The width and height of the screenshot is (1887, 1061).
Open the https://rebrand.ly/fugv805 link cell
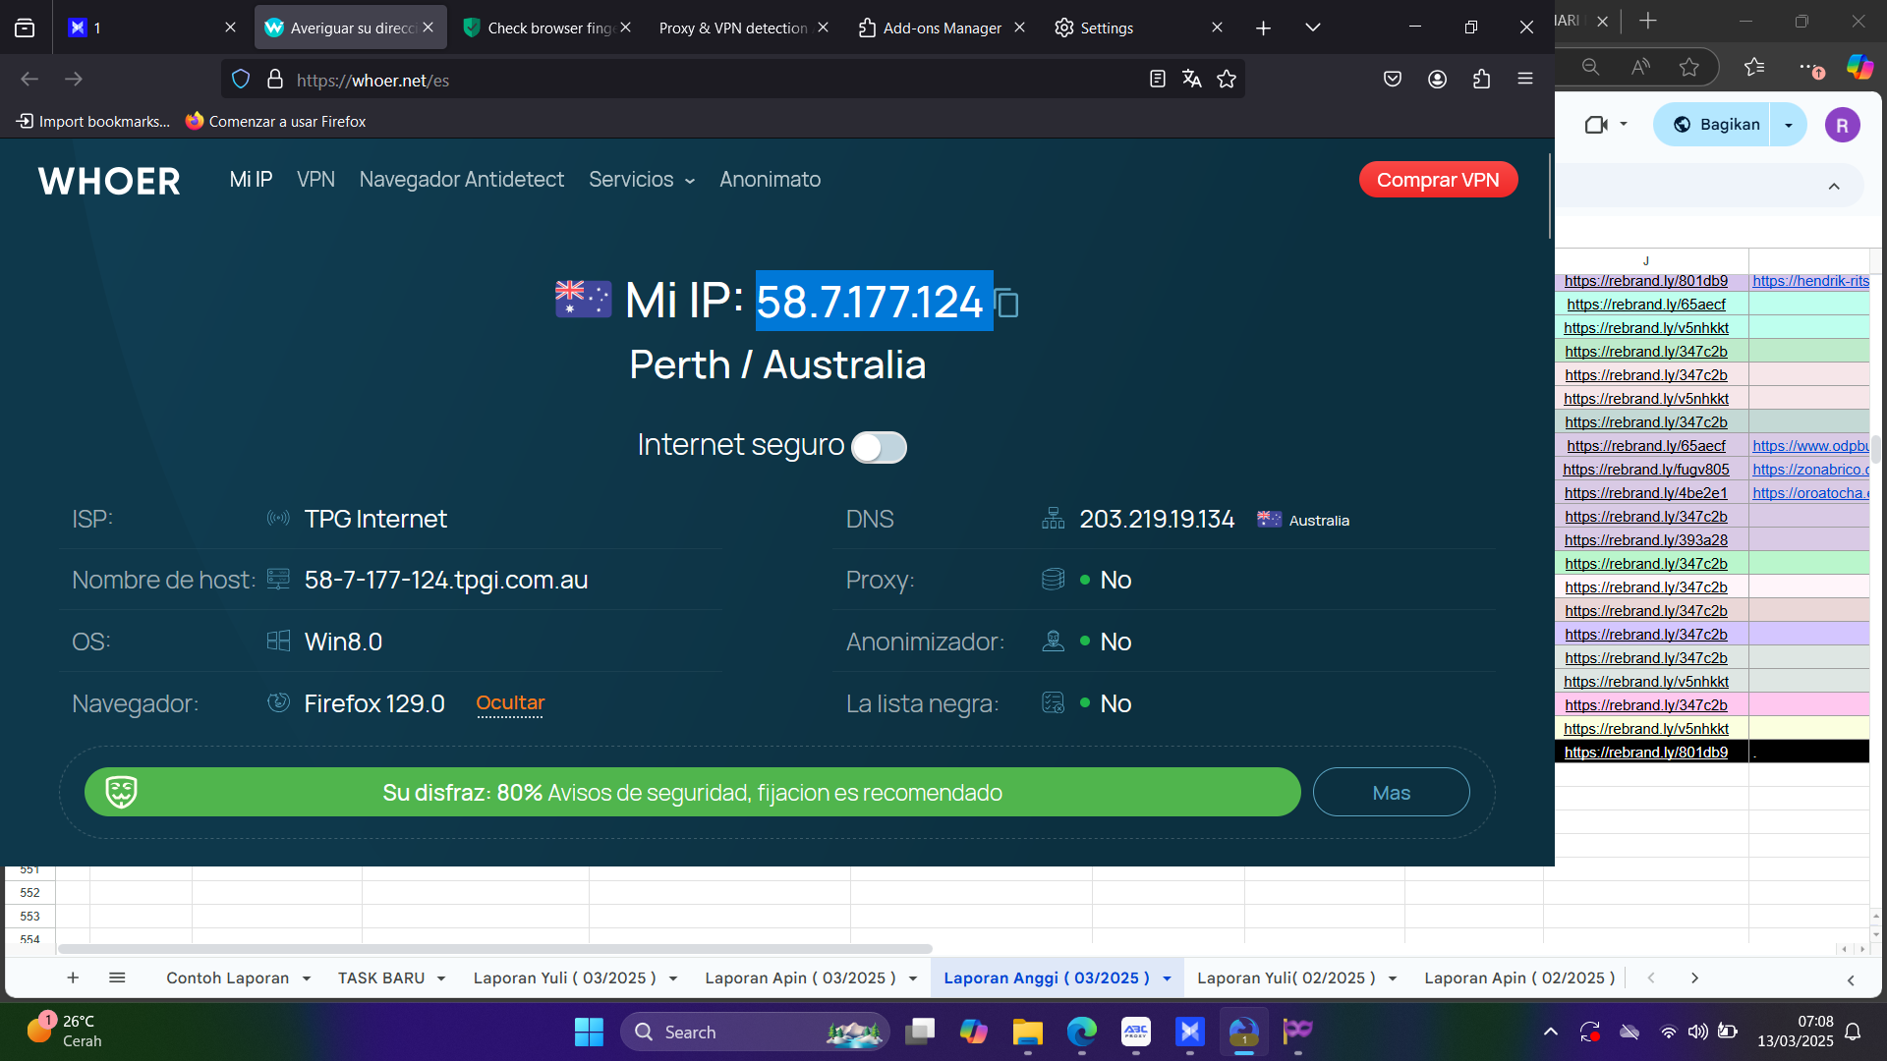tap(1646, 470)
